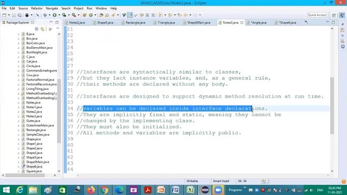Click the New file toolbar icon
Viewport: 347px width, 195px height.
(x=4, y=15)
